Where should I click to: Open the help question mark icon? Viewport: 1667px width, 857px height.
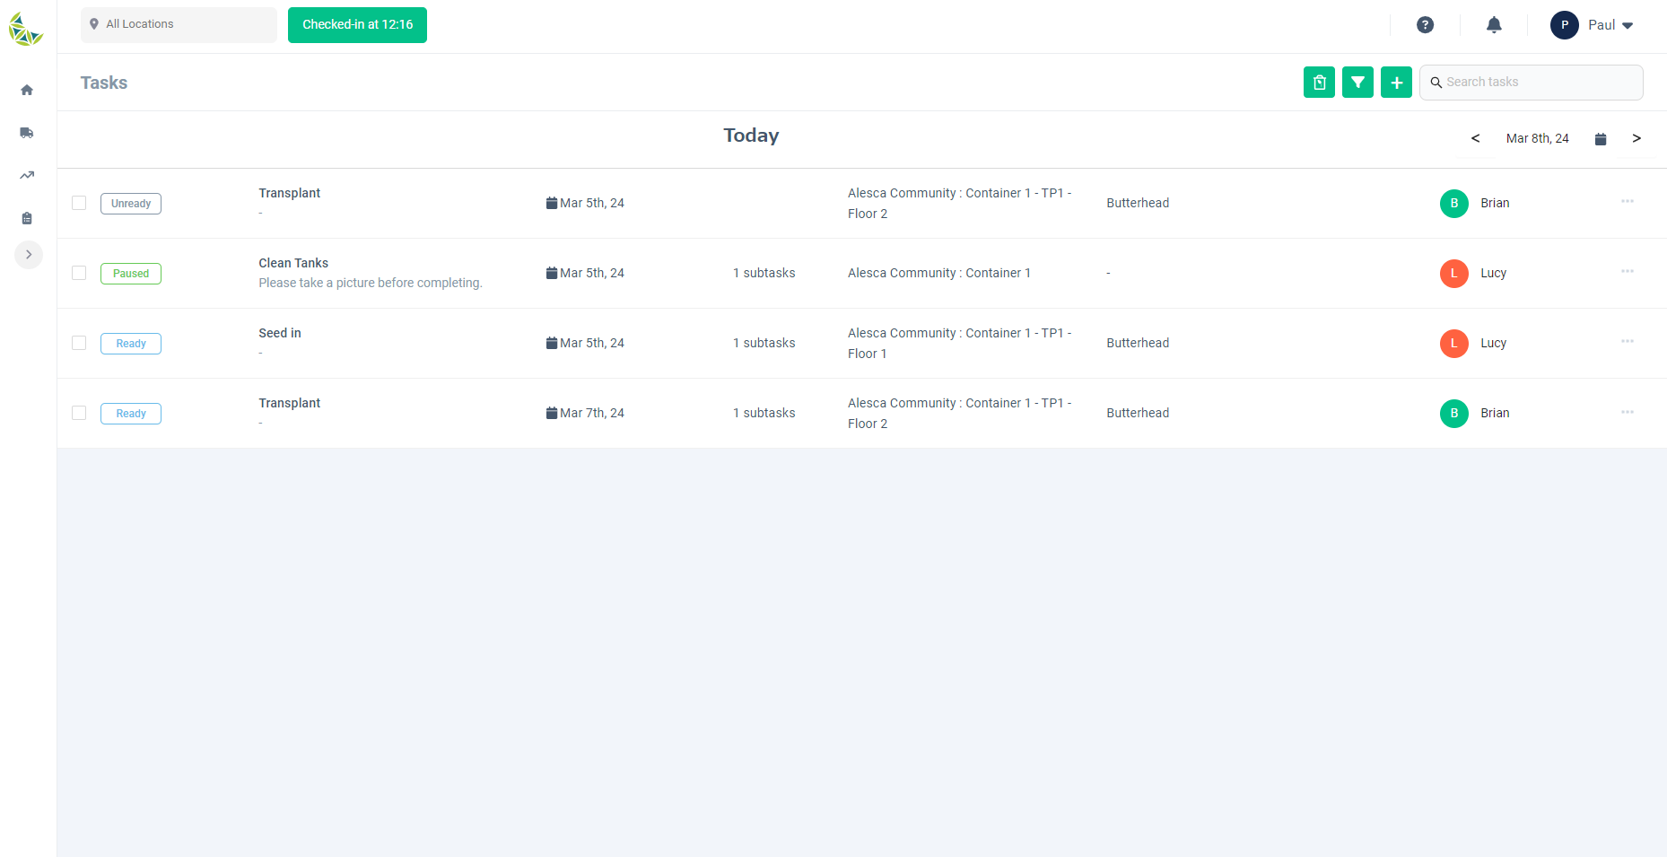point(1425,25)
